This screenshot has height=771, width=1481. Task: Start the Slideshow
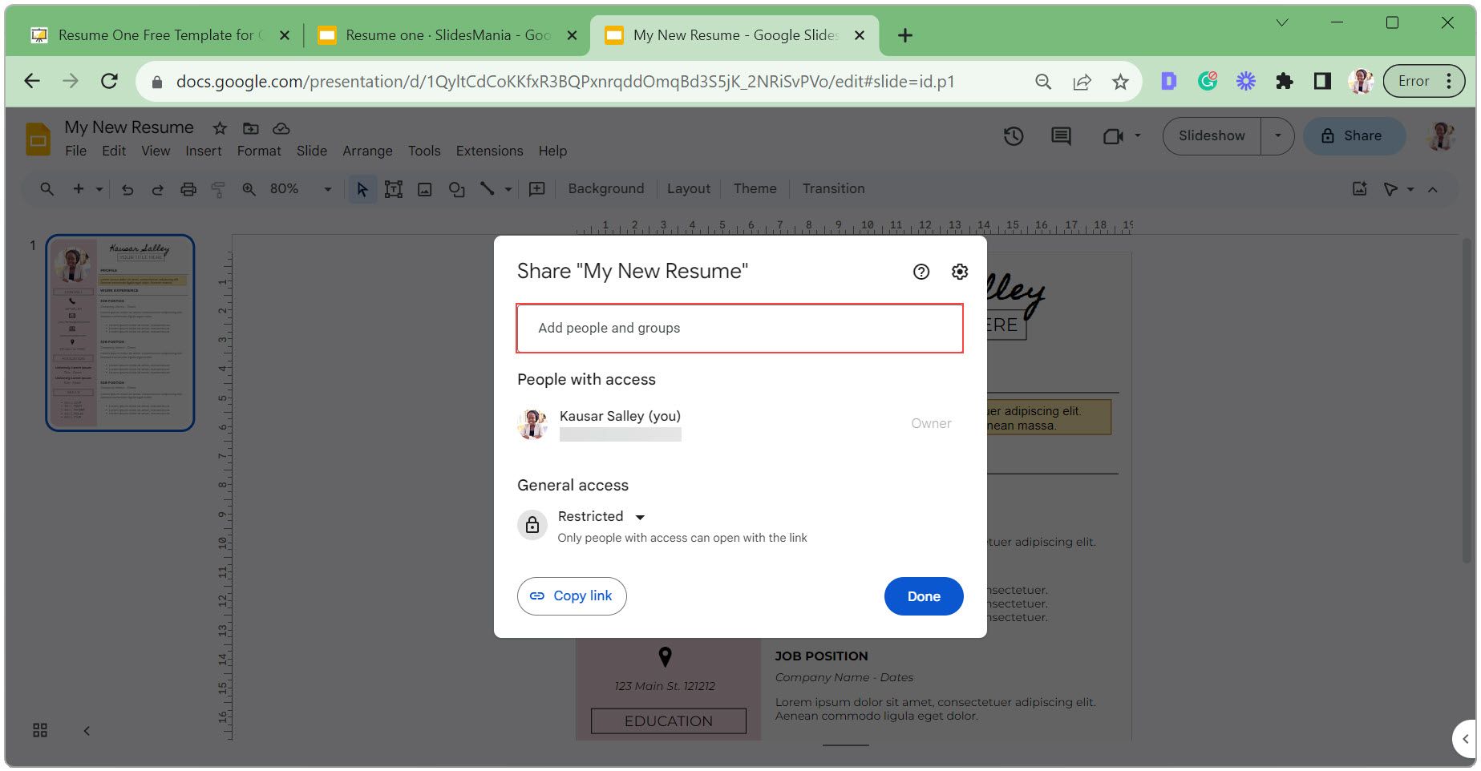(1212, 136)
